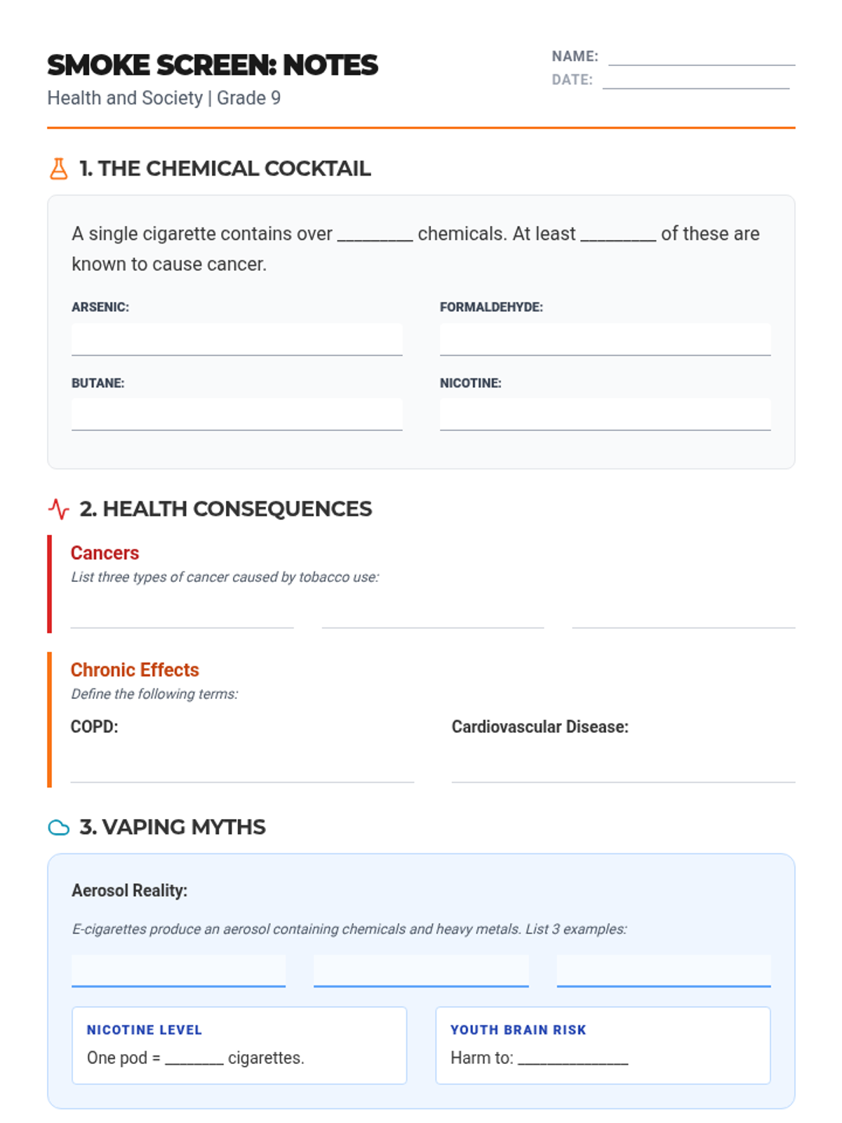Click the Formaldehyde answer box
Image resolution: width=842 pixels, height=1123 pixels.
coord(605,340)
